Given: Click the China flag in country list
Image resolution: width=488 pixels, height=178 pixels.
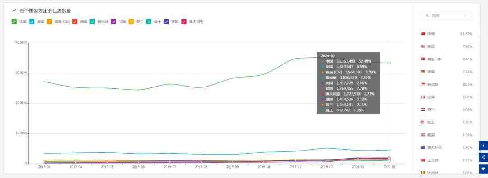Looking at the screenshot, I should tap(422, 33).
